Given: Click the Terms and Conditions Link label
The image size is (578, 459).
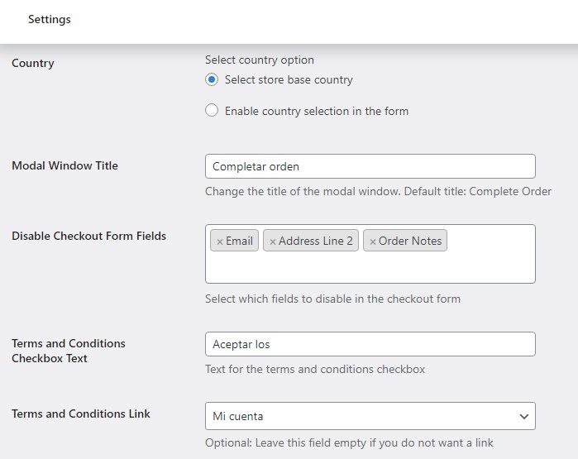Looking at the screenshot, I should coord(81,414).
